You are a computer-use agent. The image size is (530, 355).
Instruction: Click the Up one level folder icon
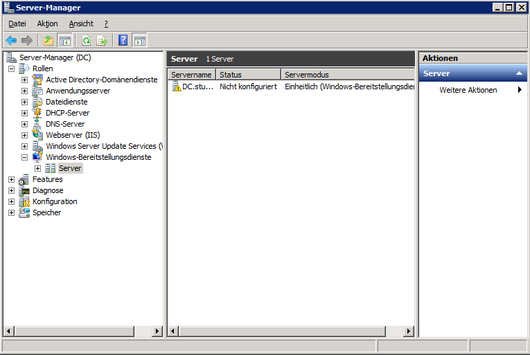[48, 41]
